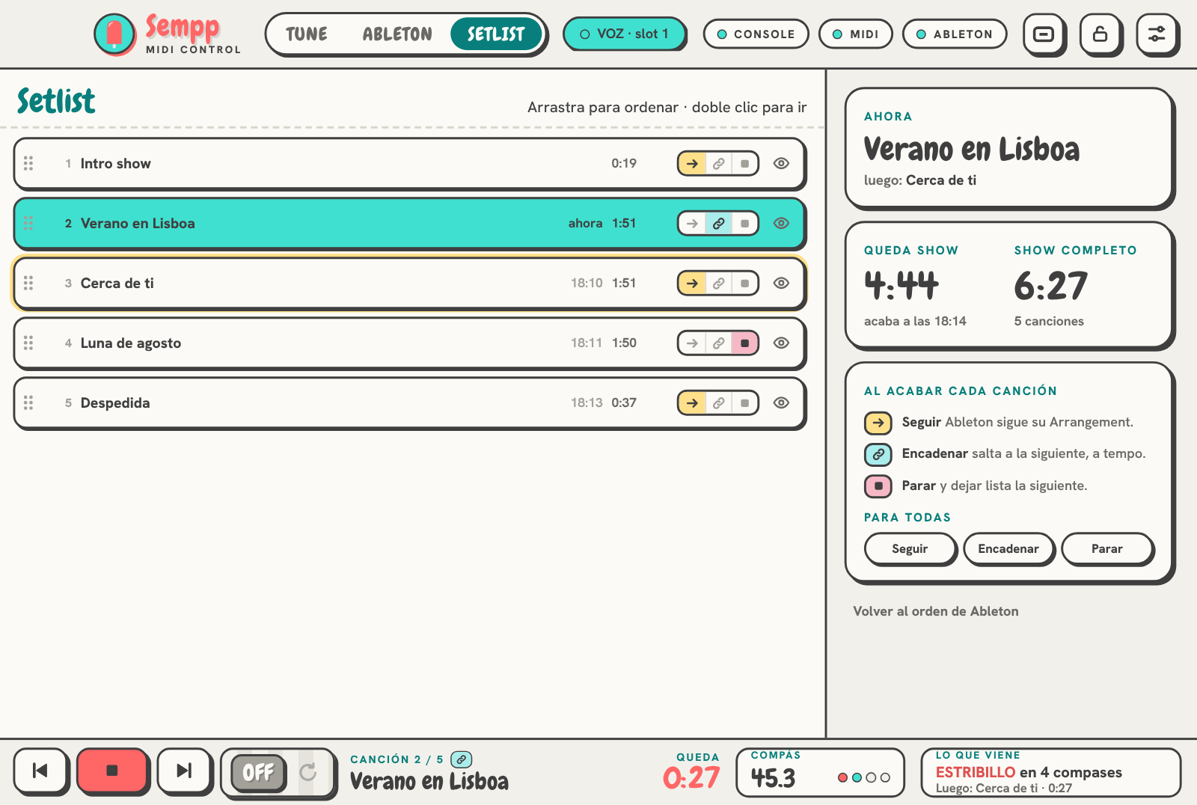Set Intro show to chain (link icon)
Image resolution: width=1197 pixels, height=805 pixels.
click(718, 164)
